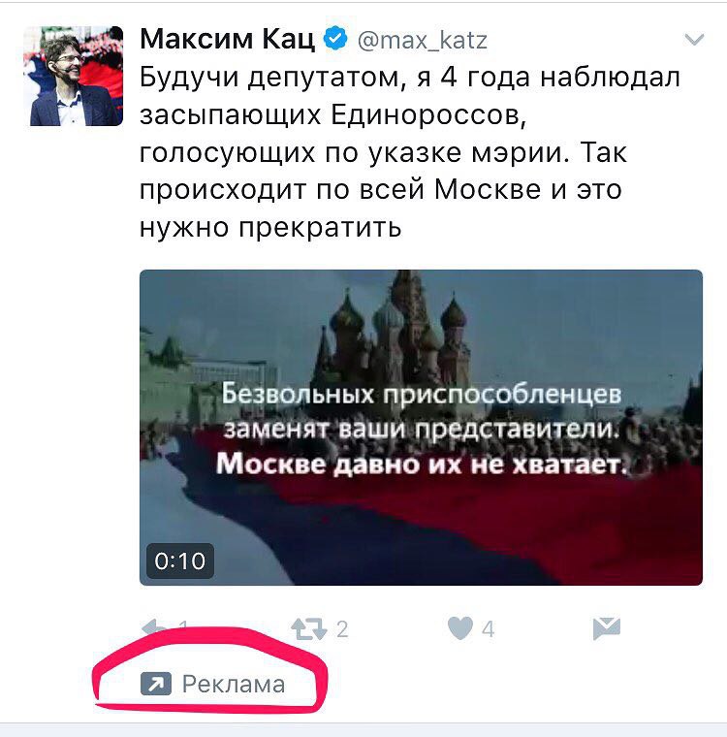
Task: Send tweet via envelope message icon
Action: tap(607, 629)
